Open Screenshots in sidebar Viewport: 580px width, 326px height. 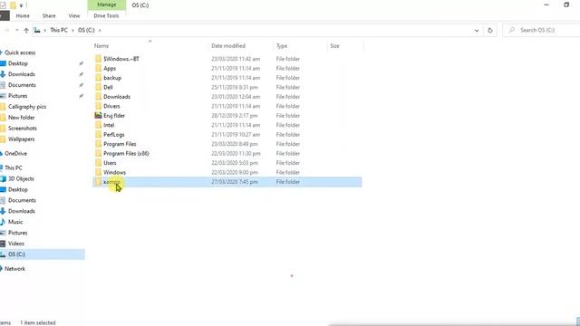pyautogui.click(x=22, y=129)
